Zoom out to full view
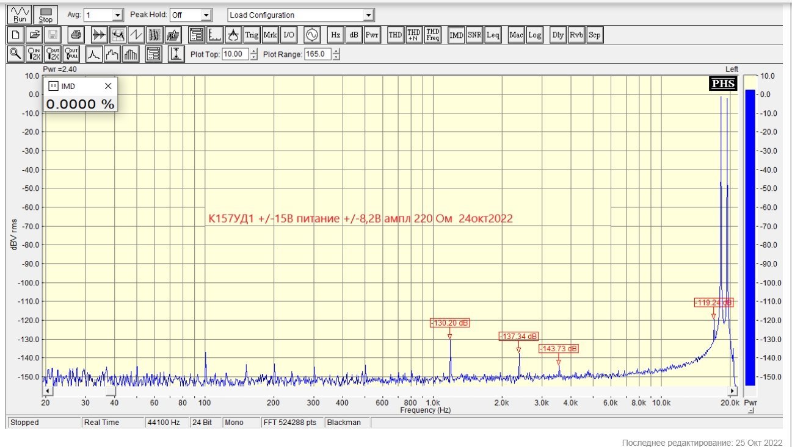Image resolution: width=792 pixels, height=447 pixels. click(72, 54)
